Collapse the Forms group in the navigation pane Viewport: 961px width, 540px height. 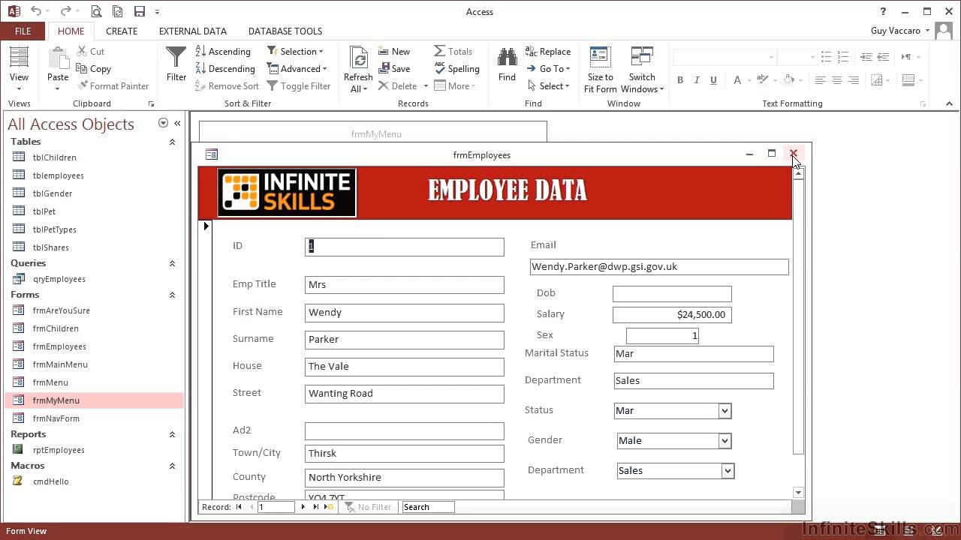pos(172,295)
